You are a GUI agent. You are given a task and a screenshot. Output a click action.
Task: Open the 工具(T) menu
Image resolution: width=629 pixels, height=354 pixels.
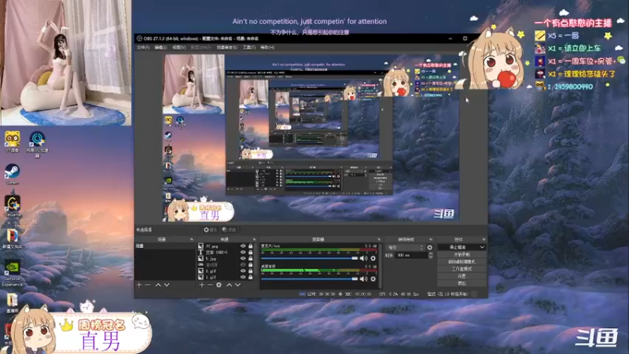point(248,47)
